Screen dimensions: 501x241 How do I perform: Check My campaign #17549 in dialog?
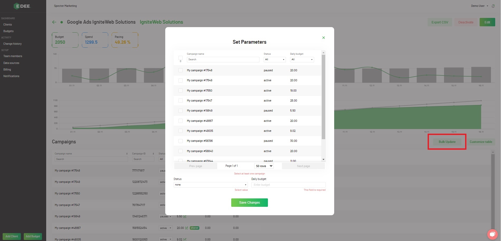[181, 81]
